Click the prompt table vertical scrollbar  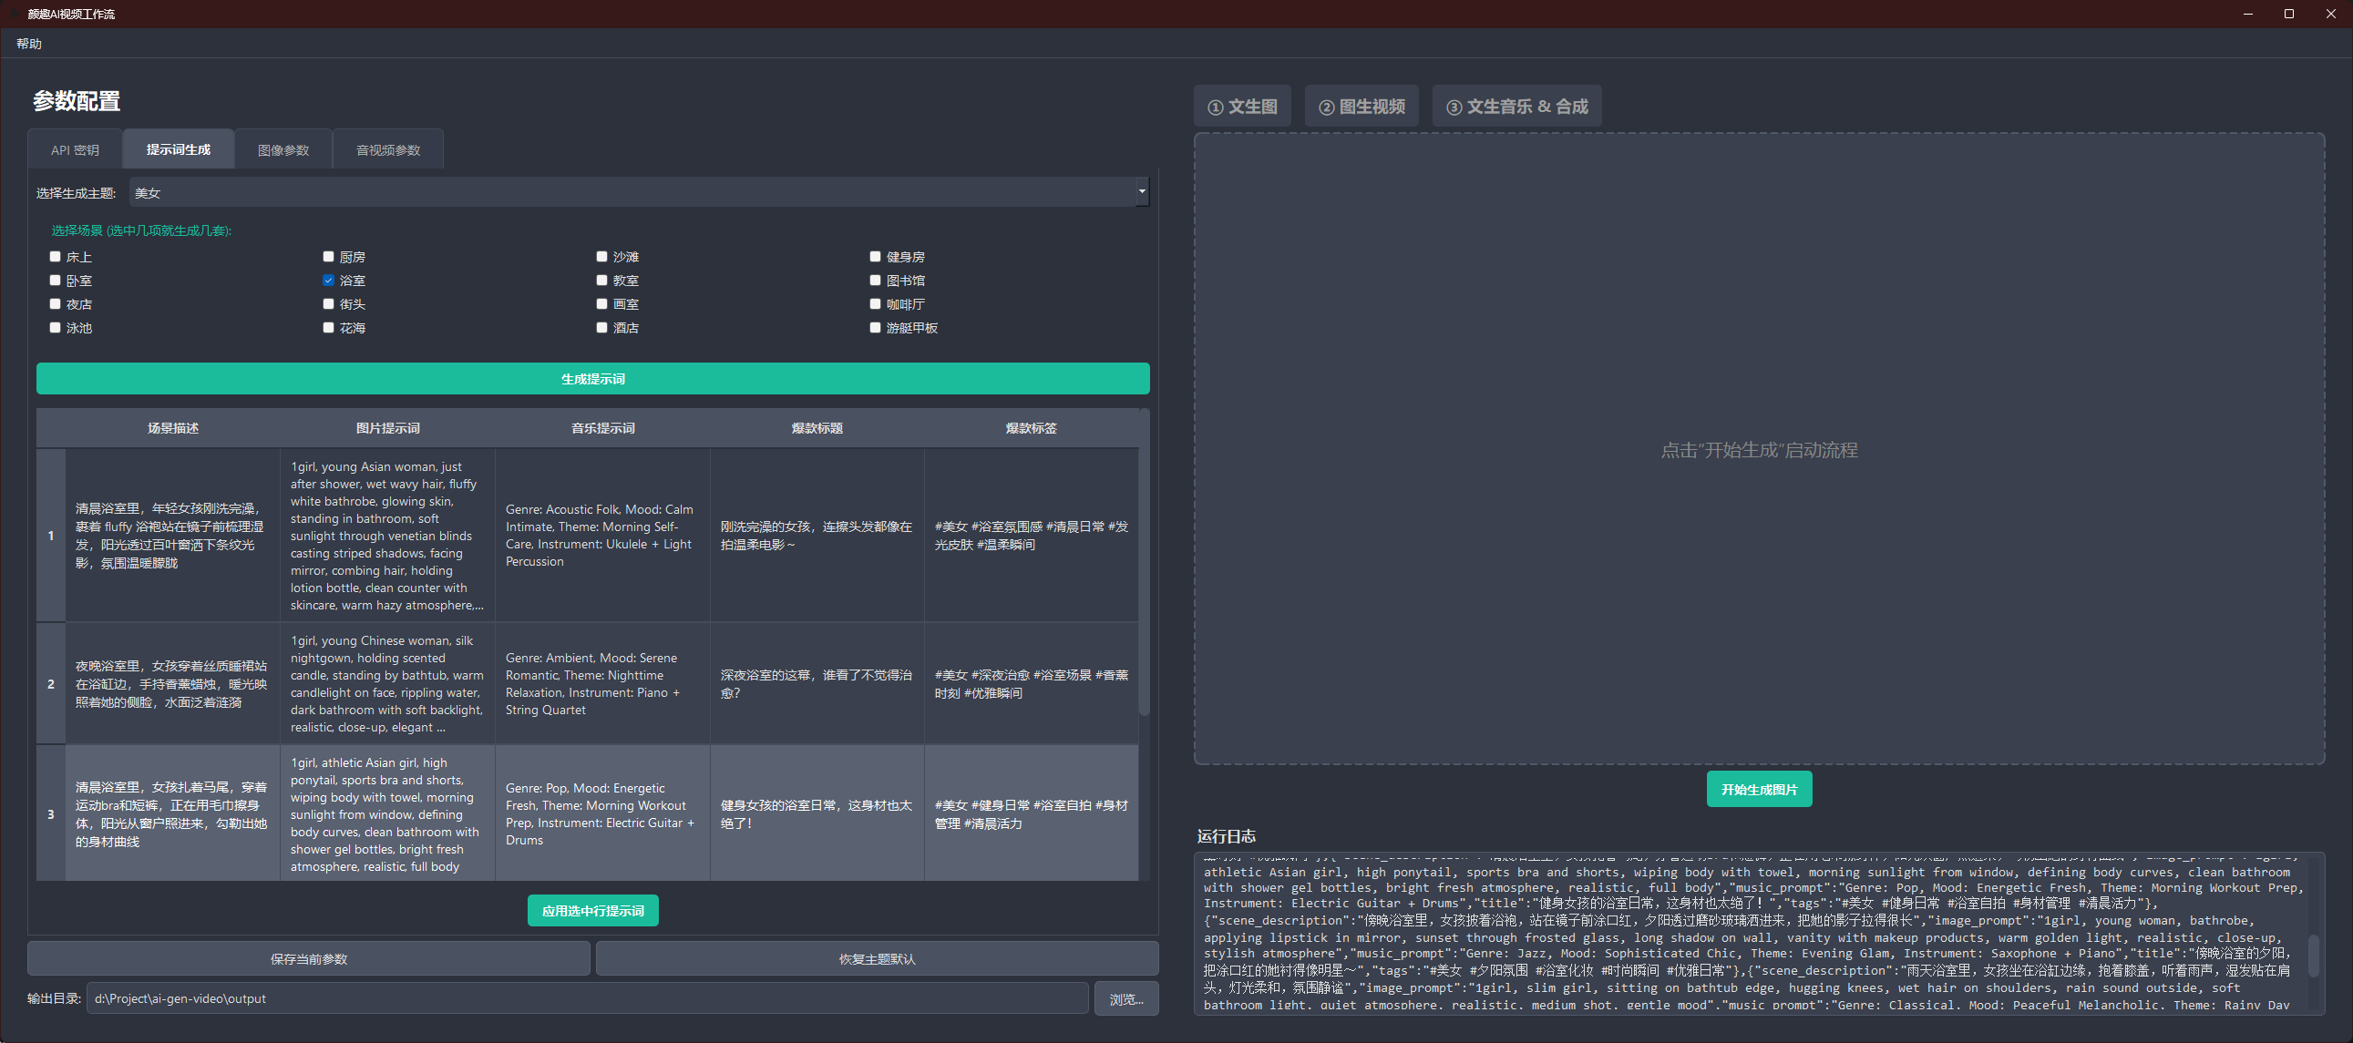[1144, 562]
